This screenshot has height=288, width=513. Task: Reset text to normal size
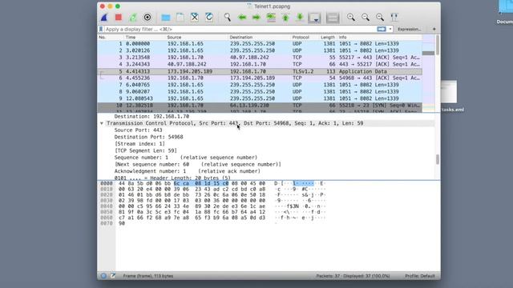(x=380, y=18)
